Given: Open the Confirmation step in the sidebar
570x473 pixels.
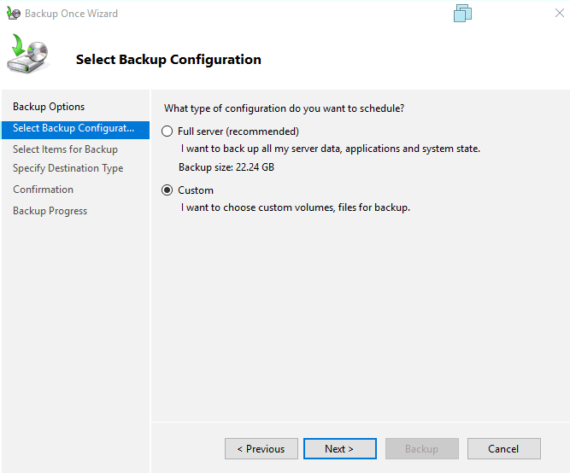Looking at the screenshot, I should click(x=43, y=190).
